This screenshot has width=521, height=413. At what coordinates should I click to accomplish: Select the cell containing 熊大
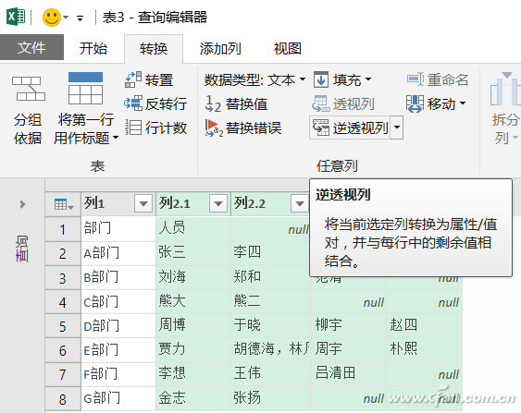(x=193, y=302)
